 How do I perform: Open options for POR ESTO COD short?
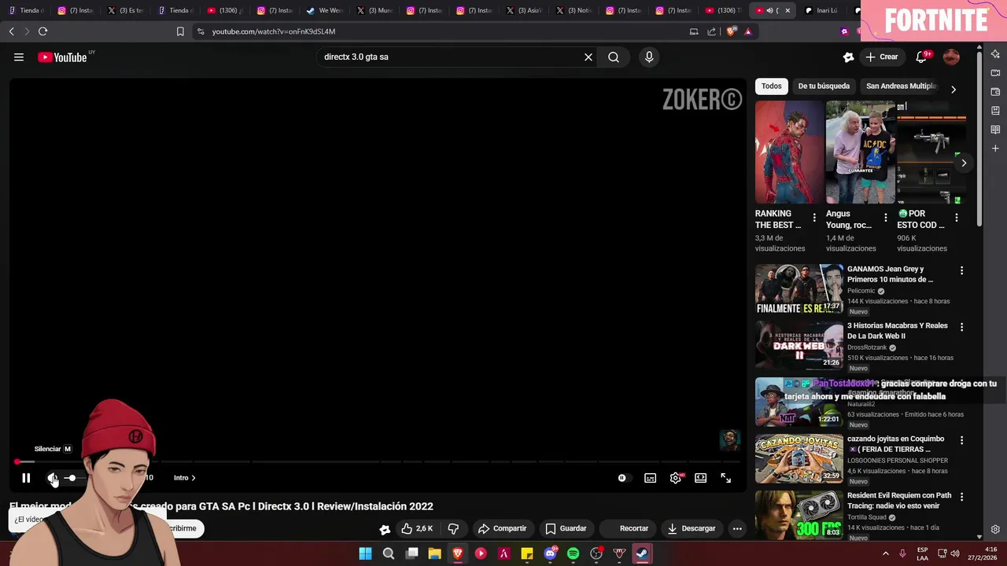(x=957, y=218)
